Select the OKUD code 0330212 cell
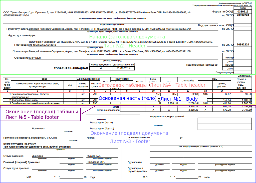This screenshot has width=256, height=183. pyautogui.click(x=243, y=11)
